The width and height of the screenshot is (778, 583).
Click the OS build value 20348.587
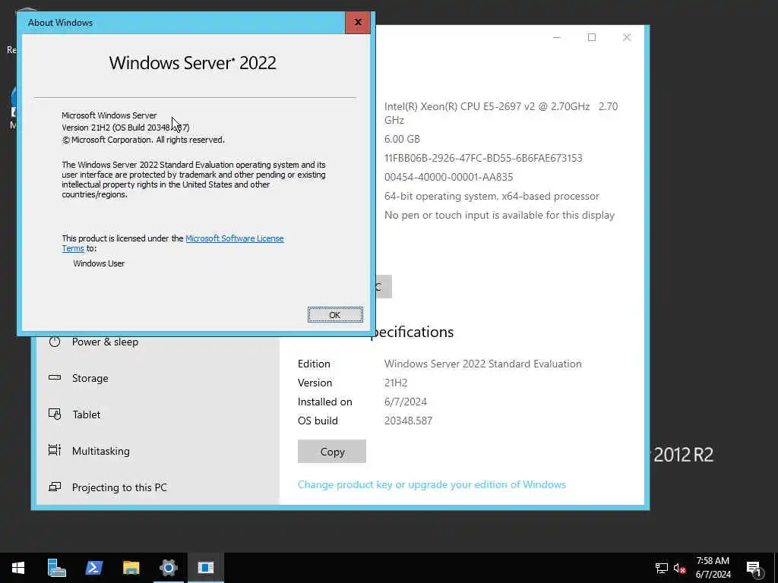point(408,421)
